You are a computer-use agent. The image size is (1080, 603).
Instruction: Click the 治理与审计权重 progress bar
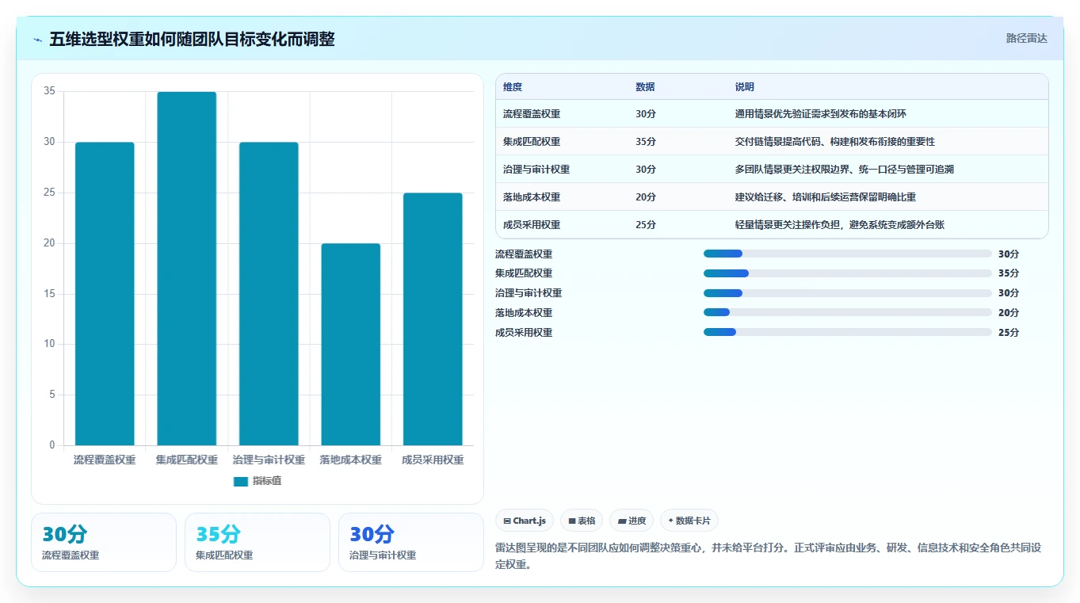tap(848, 293)
